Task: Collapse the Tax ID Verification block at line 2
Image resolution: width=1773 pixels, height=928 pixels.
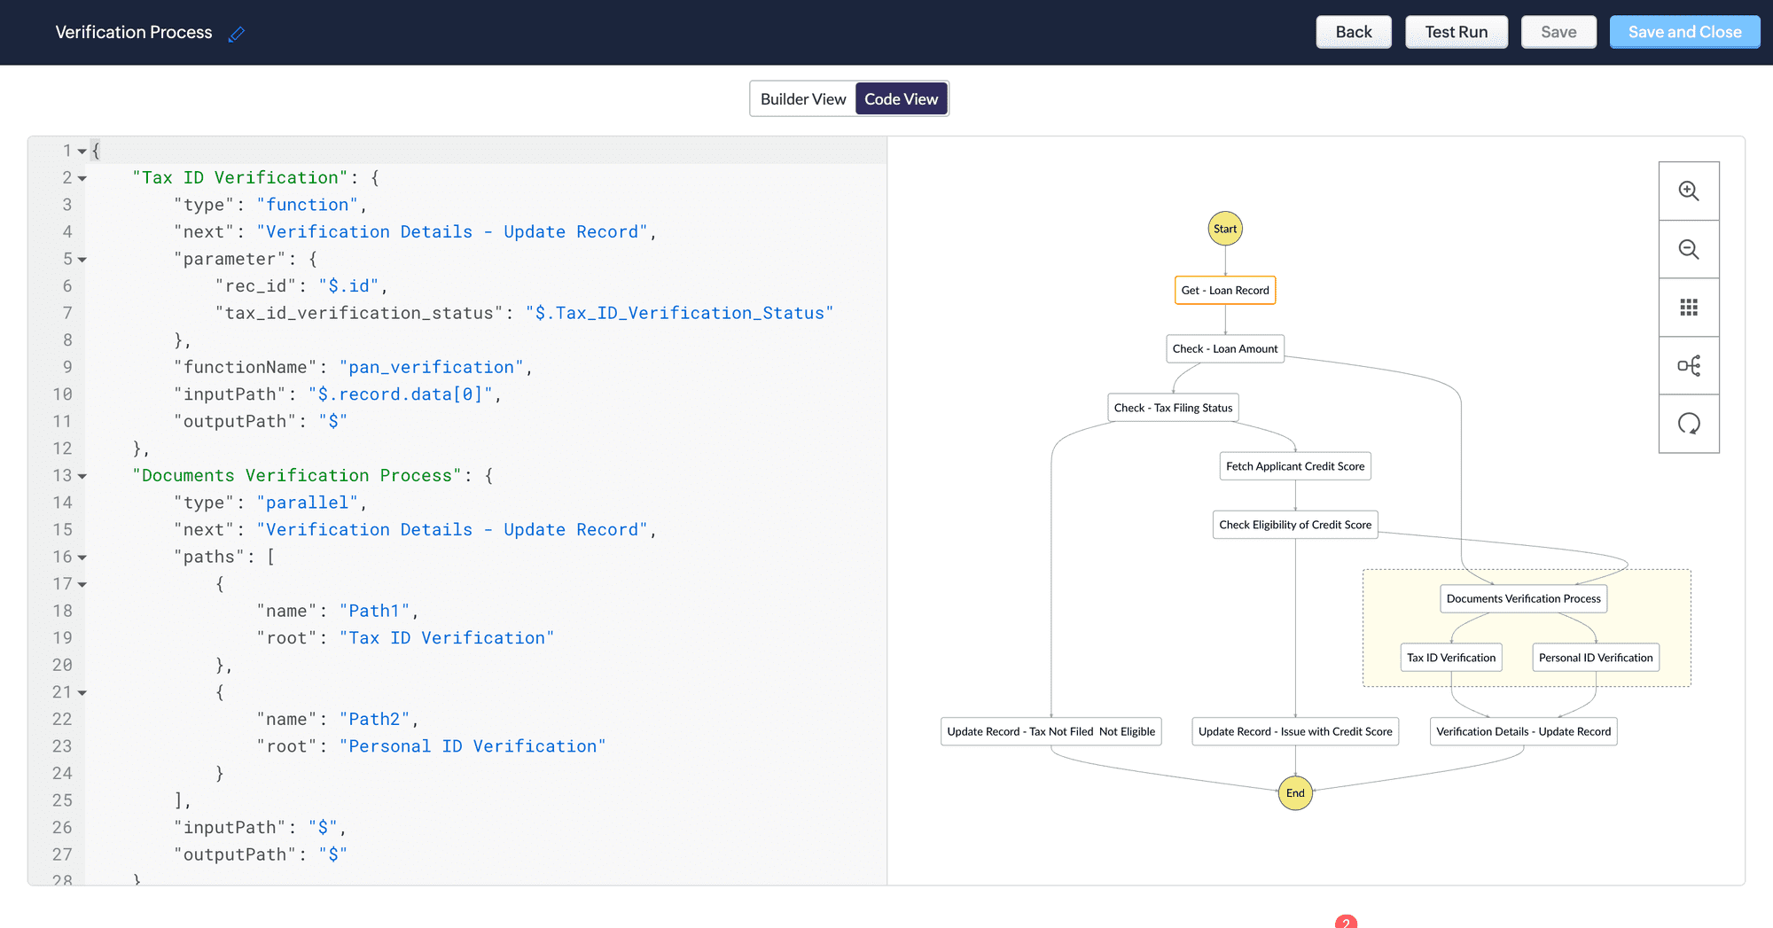Action: point(82,179)
